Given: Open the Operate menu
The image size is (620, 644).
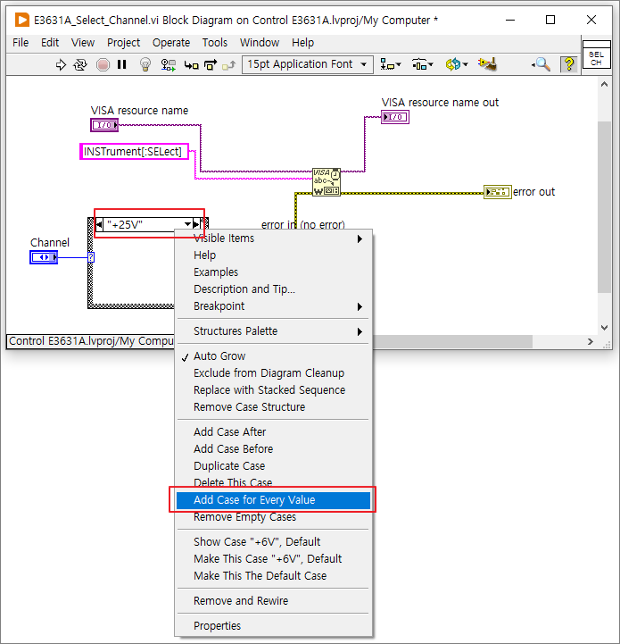Looking at the screenshot, I should pyautogui.click(x=171, y=43).
